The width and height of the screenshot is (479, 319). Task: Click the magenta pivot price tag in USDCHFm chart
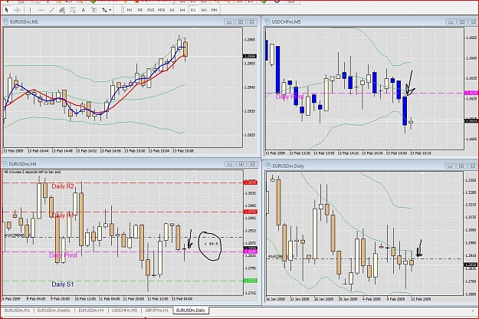(x=471, y=93)
